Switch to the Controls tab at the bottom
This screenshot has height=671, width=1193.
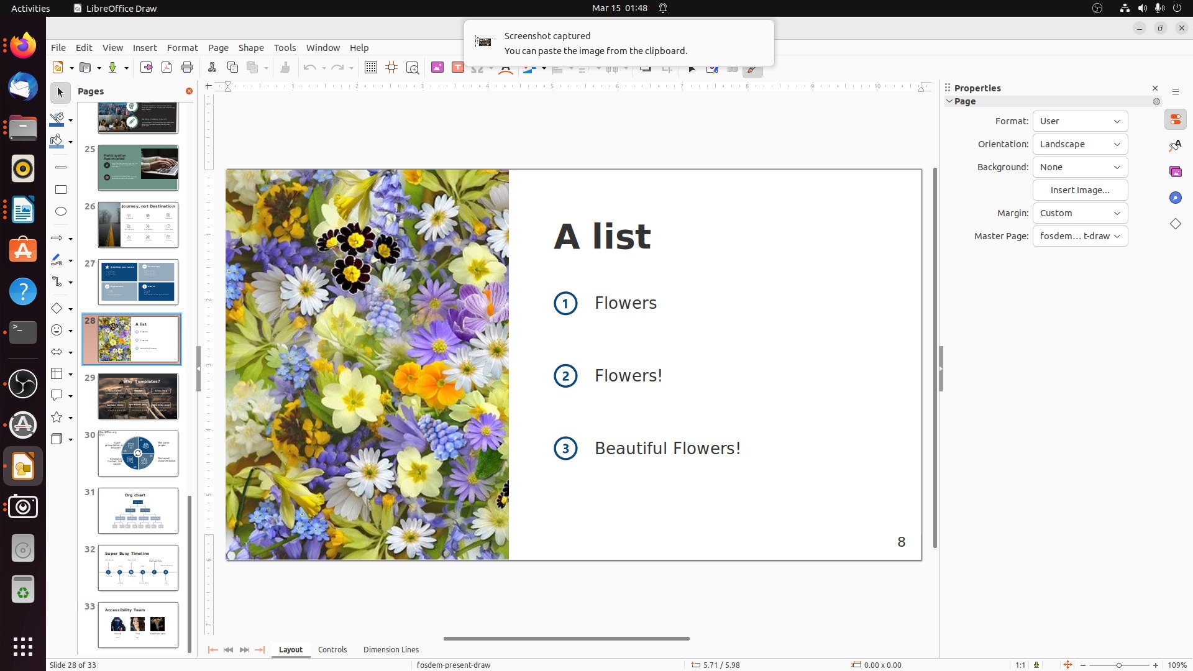click(332, 649)
